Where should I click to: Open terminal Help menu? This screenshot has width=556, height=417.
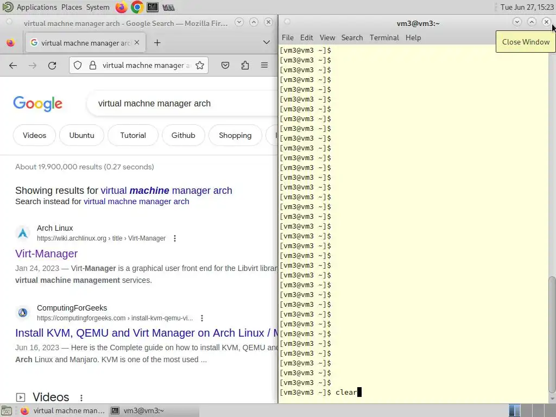413,37
